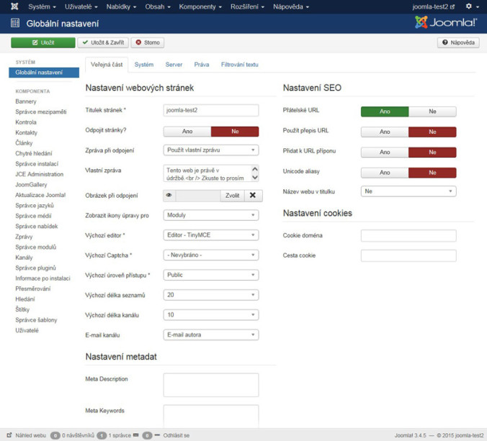Set Odpojit stránky to Ano
The width and height of the screenshot is (487, 441).
click(187, 132)
